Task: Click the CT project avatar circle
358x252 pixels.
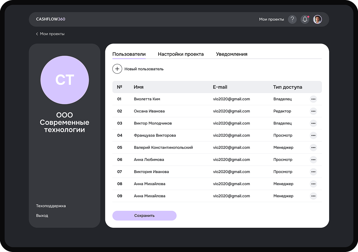Action: point(65,80)
